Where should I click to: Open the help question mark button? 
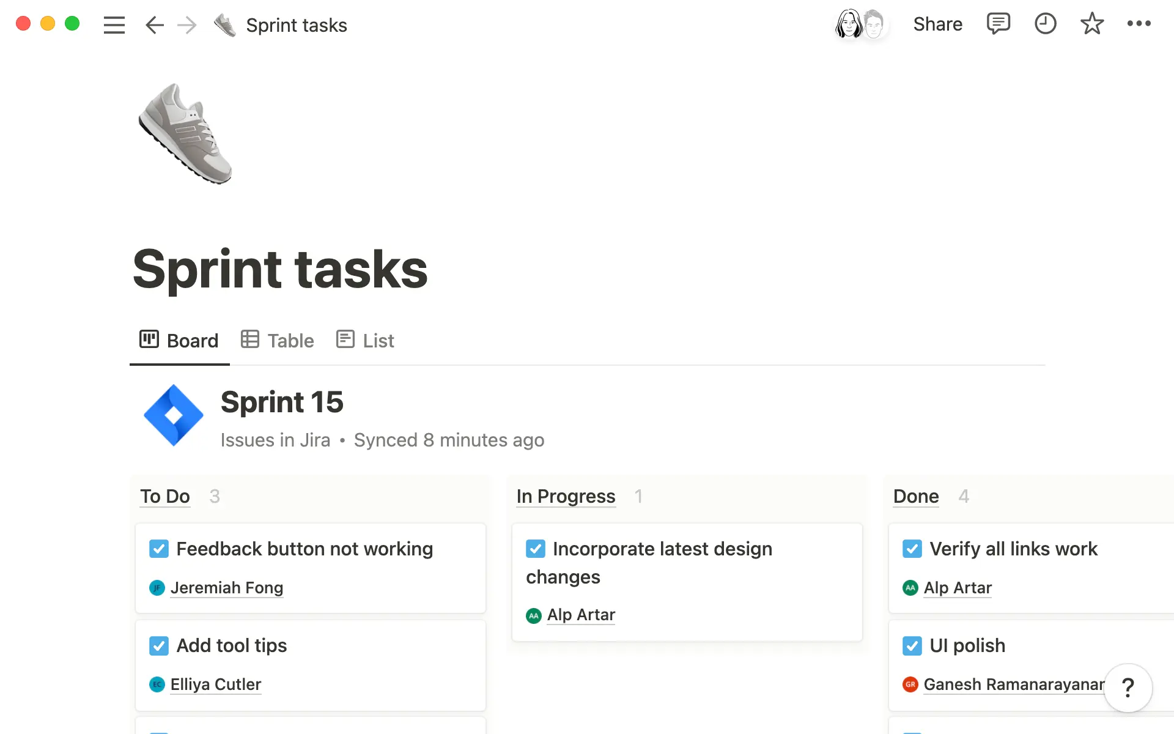[x=1128, y=689]
